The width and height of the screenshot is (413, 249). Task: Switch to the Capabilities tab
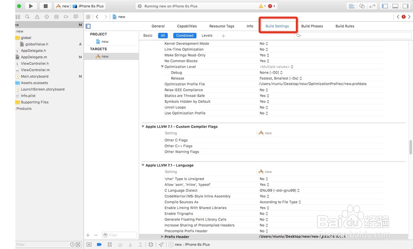(x=187, y=26)
